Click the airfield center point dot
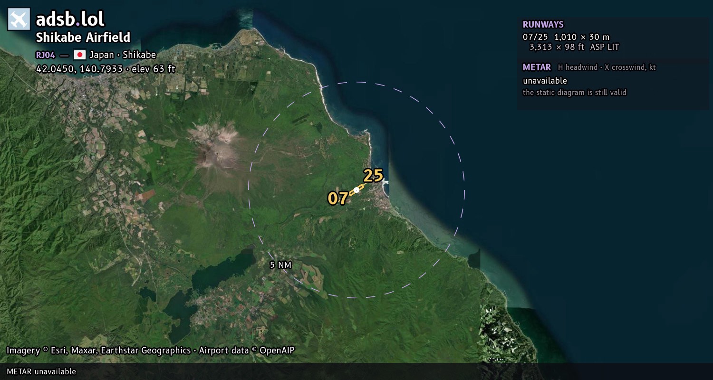Viewport: 713px width, 380px height. pyautogui.click(x=356, y=190)
